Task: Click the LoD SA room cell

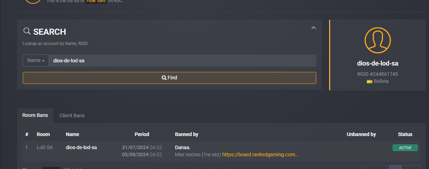Action: [x=45, y=147]
